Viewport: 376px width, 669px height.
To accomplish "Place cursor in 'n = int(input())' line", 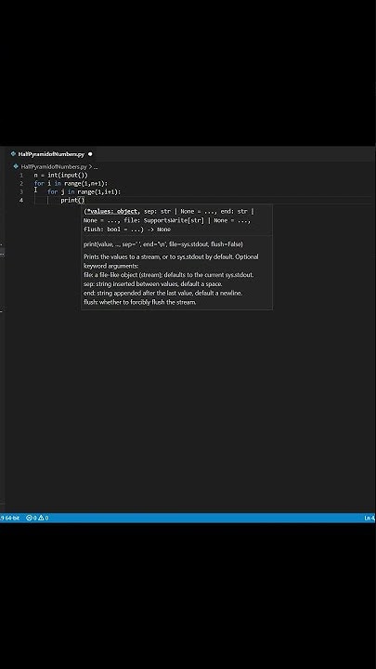I will [61, 175].
